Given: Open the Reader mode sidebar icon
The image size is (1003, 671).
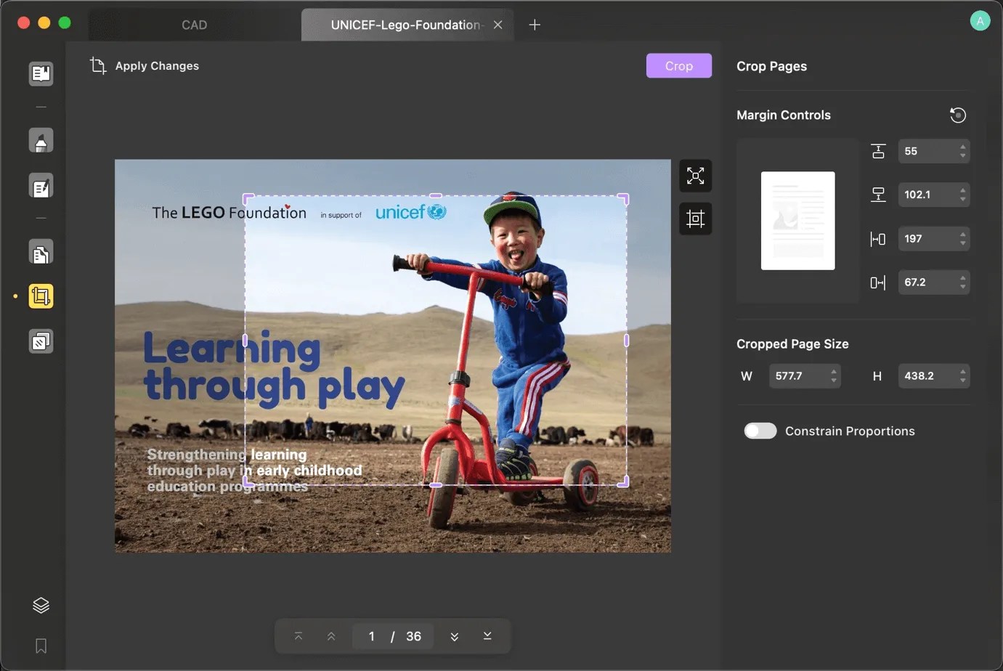Looking at the screenshot, I should pyautogui.click(x=41, y=73).
